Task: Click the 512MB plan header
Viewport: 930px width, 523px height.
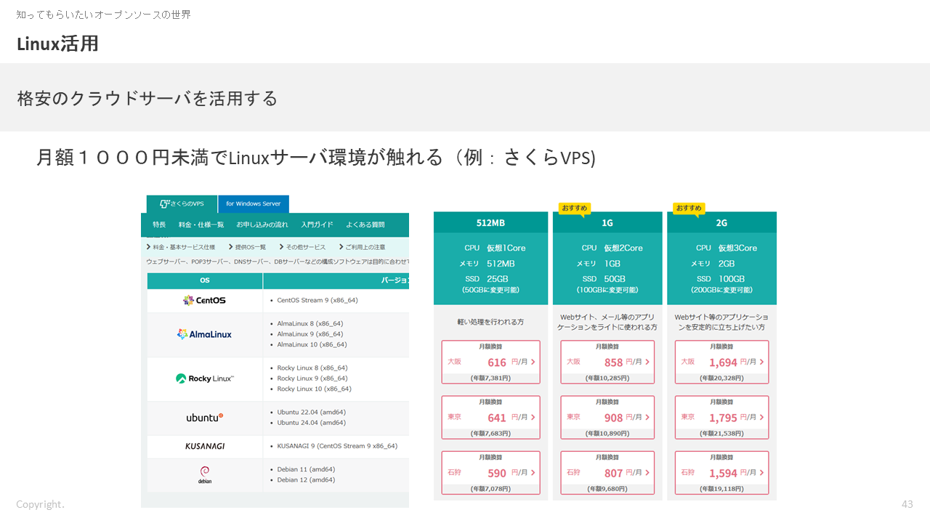Action: (490, 222)
